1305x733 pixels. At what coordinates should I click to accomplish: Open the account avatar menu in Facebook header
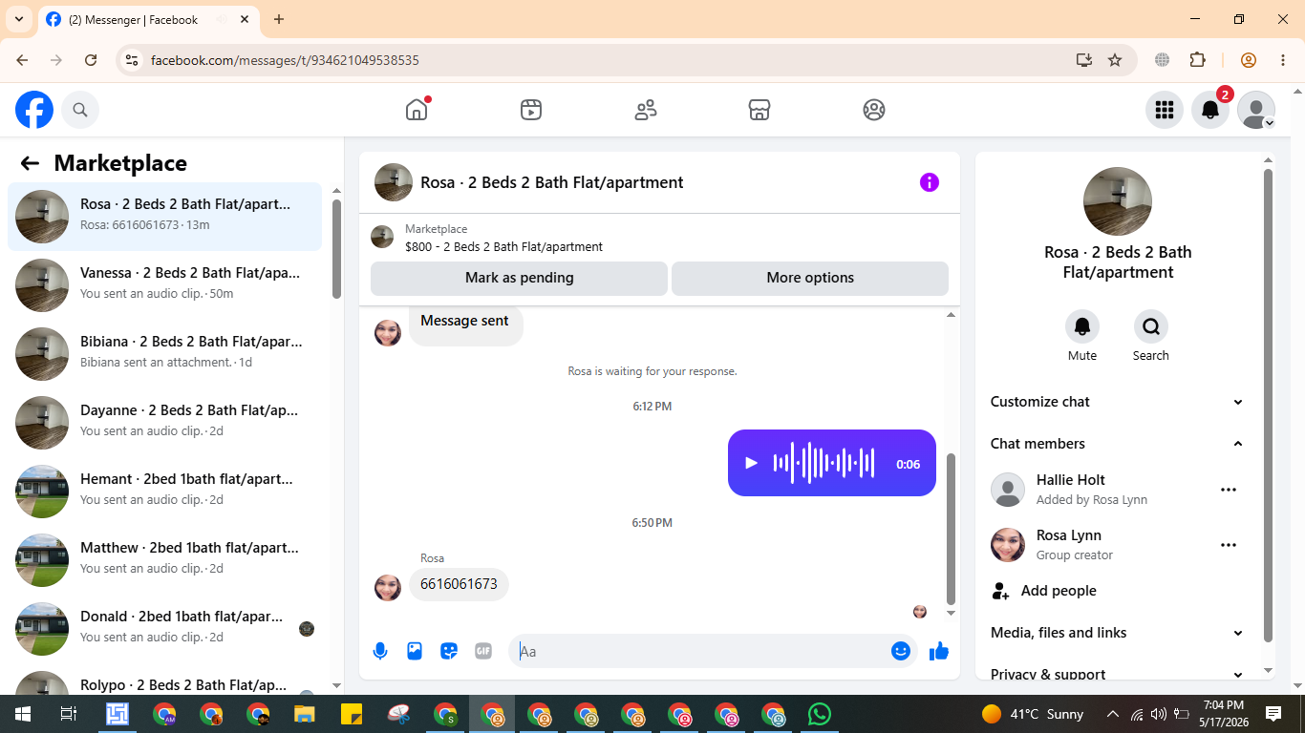click(1256, 110)
